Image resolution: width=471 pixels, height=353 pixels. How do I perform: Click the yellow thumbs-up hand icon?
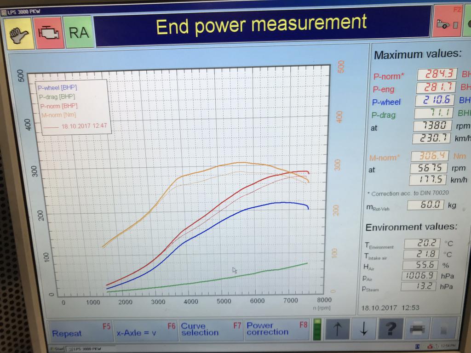pyautogui.click(x=19, y=34)
